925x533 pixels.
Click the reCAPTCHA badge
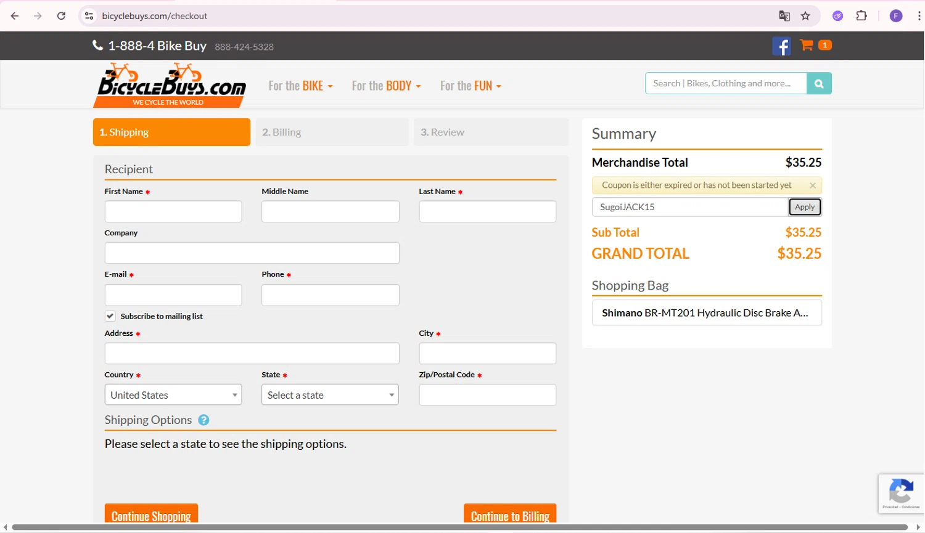pyautogui.click(x=902, y=493)
